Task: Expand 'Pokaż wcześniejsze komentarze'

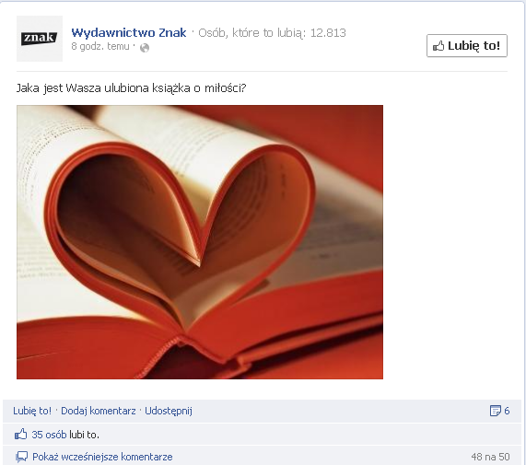Action: [x=102, y=457]
